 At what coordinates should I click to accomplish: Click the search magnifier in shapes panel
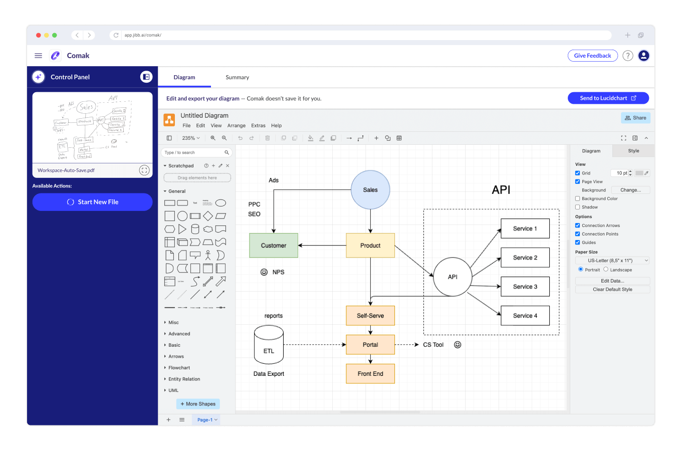tap(226, 153)
